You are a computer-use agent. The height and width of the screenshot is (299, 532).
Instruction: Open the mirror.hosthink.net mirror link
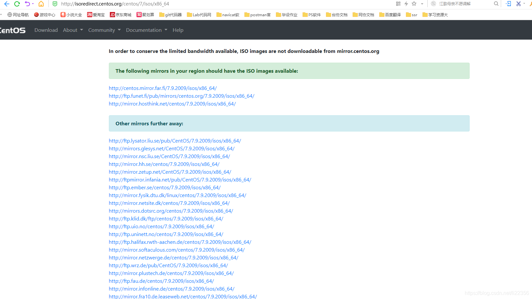click(172, 104)
